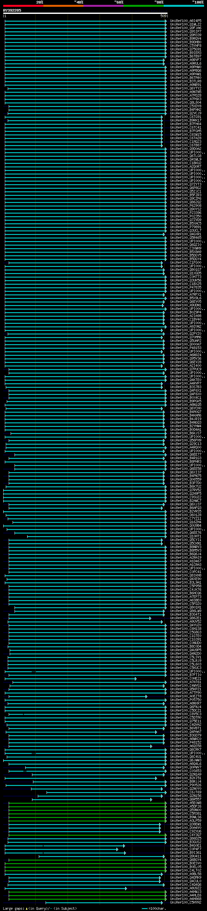The width and height of the screenshot is (207, 911).
Task: Click label UniRef100_C1MQ23
Action: 186,142
